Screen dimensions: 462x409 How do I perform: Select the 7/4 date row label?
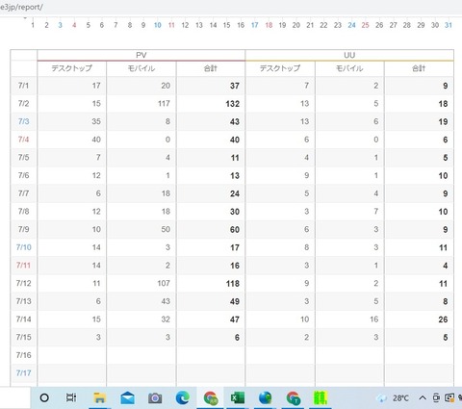tap(23, 140)
